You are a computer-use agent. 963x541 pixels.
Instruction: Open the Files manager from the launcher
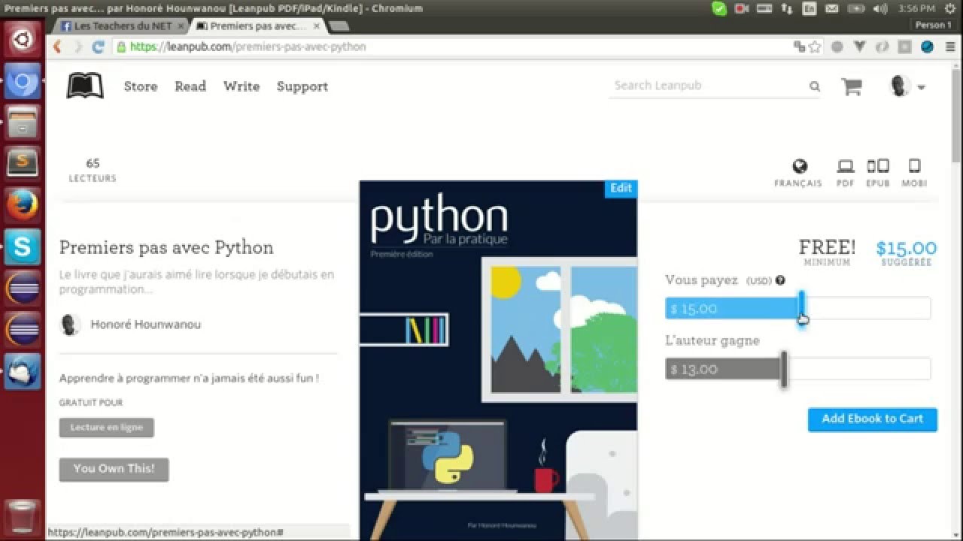23,121
